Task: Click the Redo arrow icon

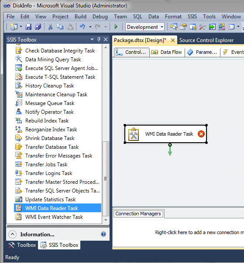Action: click(98, 27)
